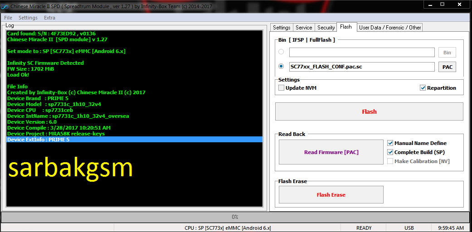This screenshot has width=472, height=232.
Task: Click the Flash Erase button
Action: pyautogui.click(x=331, y=195)
